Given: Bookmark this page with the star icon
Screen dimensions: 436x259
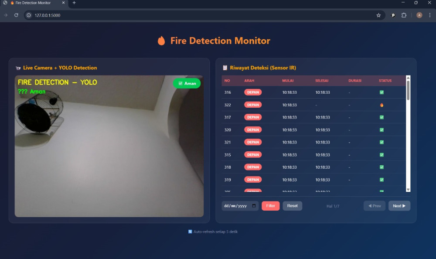Looking at the screenshot, I should [x=378, y=15].
